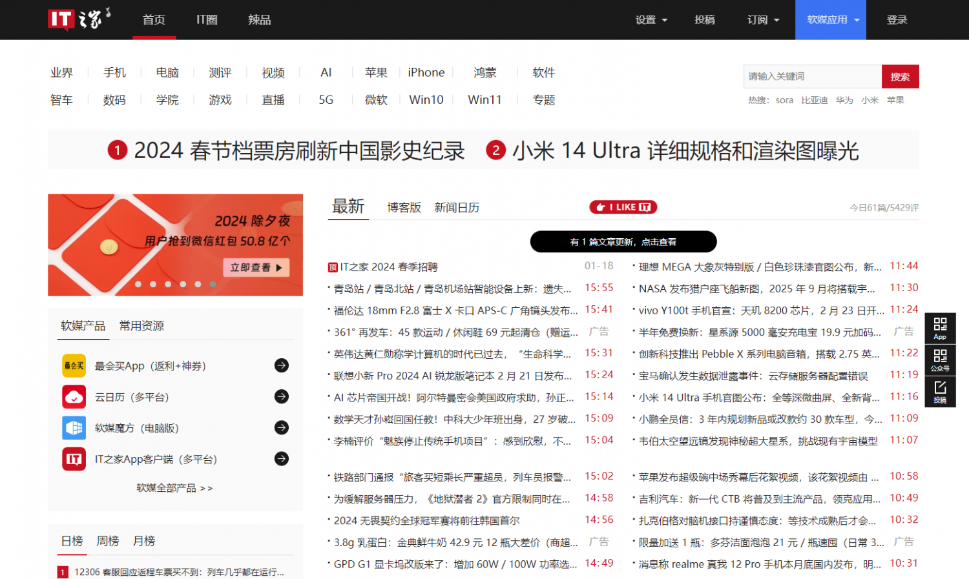
Task: Open the iPhone category
Action: click(426, 72)
